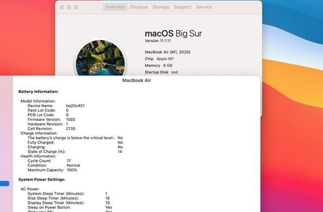Select Chip Apple M1 line
Screen dimensions: 323x212
[159, 59]
